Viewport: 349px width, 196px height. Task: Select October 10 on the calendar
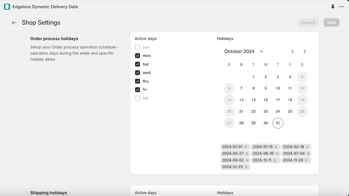278,88
